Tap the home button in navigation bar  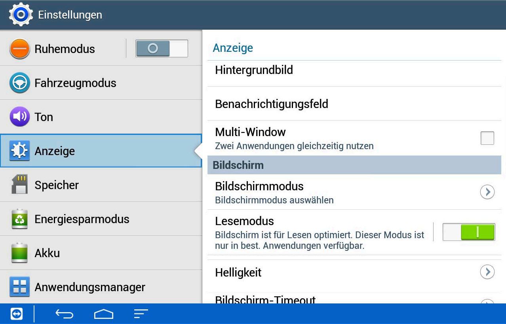click(104, 314)
